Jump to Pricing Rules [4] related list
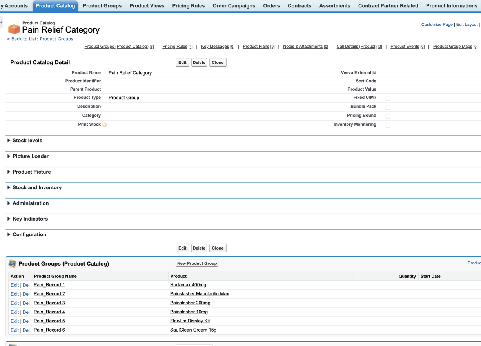 (x=175, y=47)
